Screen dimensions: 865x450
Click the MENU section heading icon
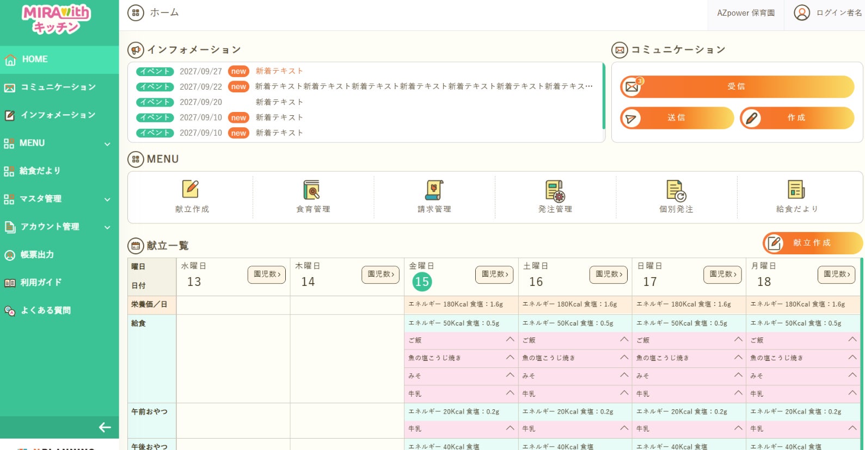point(136,159)
